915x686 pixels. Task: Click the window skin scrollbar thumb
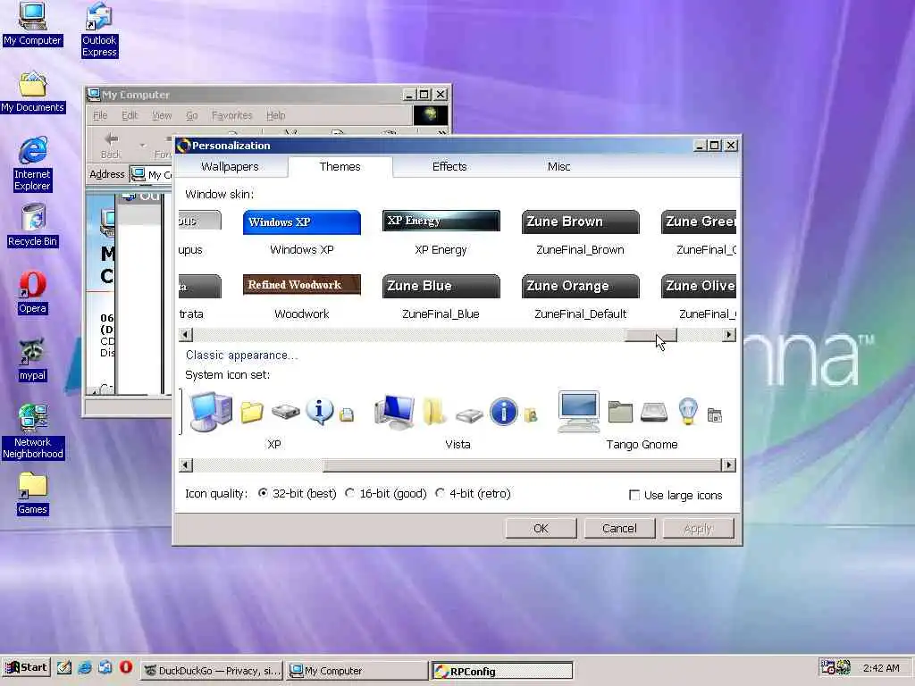651,335
